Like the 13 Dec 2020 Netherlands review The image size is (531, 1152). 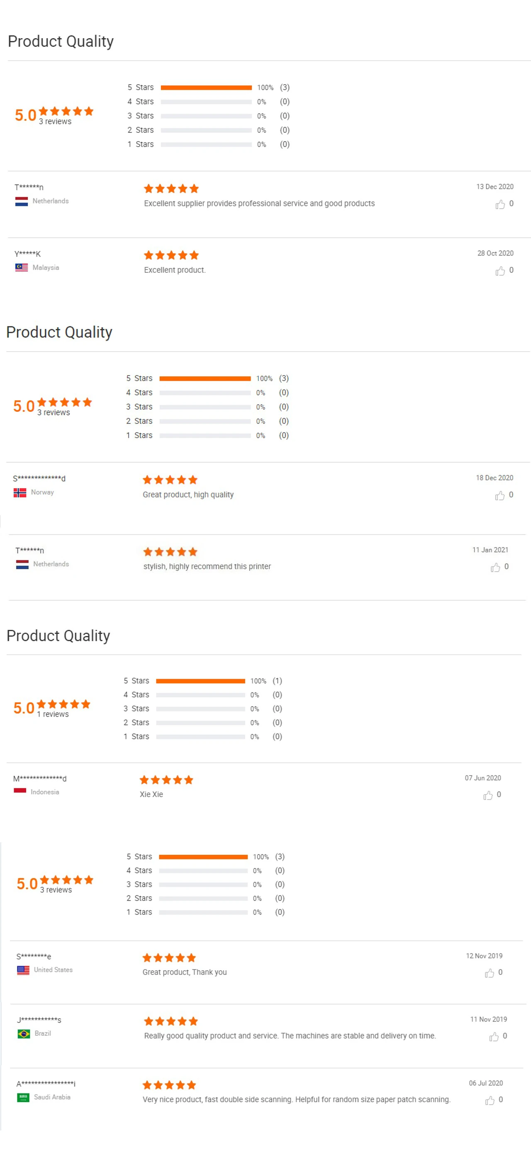click(x=500, y=204)
